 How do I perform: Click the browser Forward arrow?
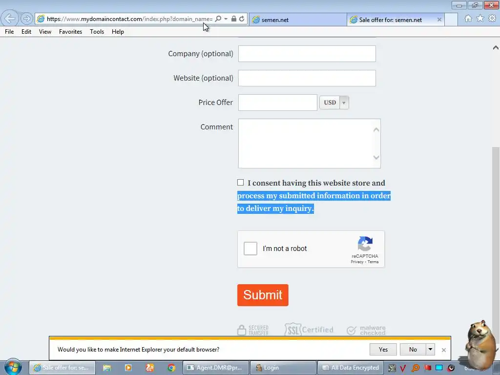tap(27, 19)
